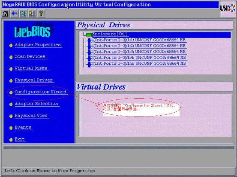Click the drive icon for 1:8

(89, 64)
